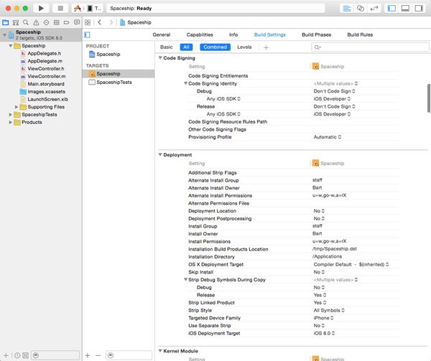Screen dimensions: 431x361
Task: Open Deployment Location No popup
Action: [x=319, y=211]
